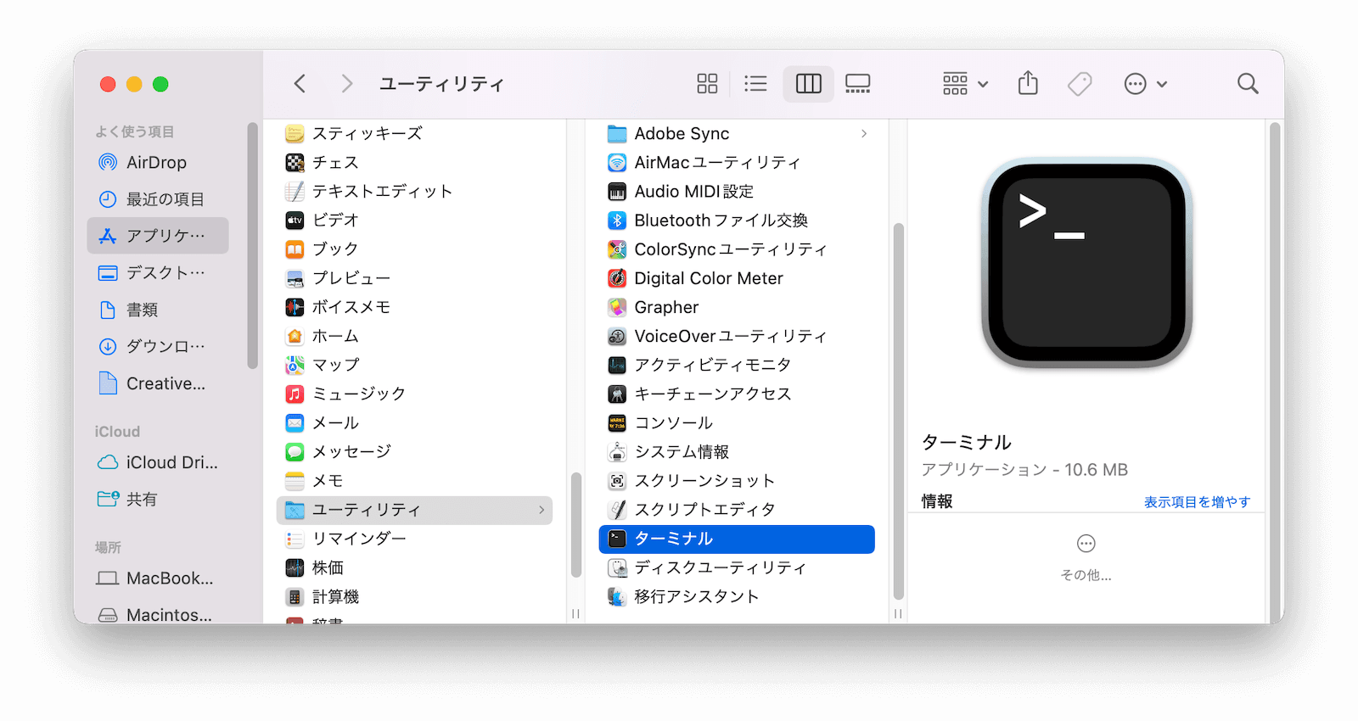Select the ミュージック app icon

[295, 394]
